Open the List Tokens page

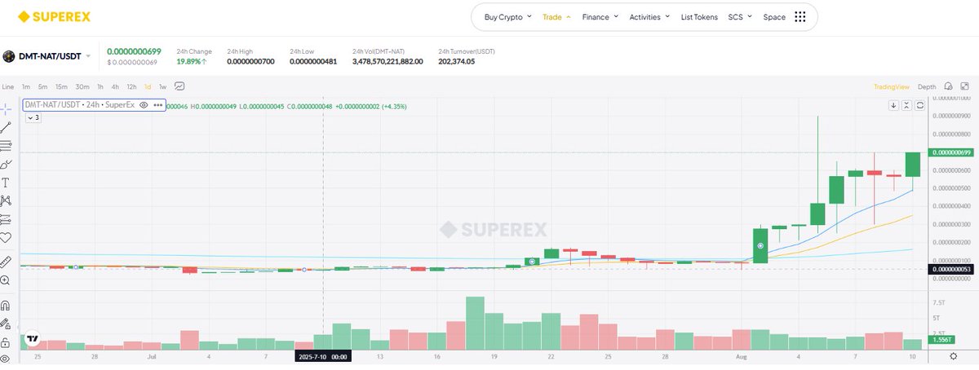pyautogui.click(x=699, y=16)
